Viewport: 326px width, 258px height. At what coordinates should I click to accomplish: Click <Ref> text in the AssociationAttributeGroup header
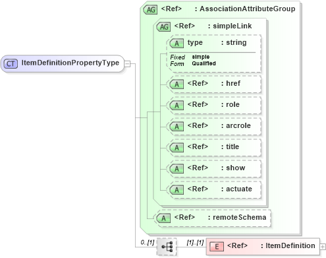pyautogui.click(x=171, y=9)
